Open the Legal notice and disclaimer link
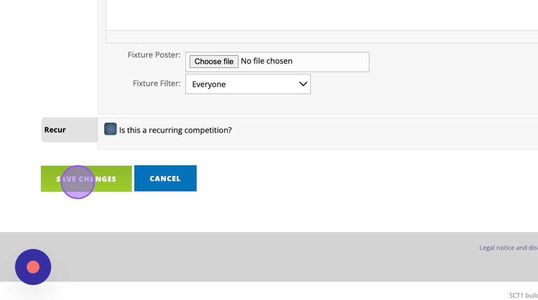This screenshot has height=300, width=538. click(x=508, y=248)
